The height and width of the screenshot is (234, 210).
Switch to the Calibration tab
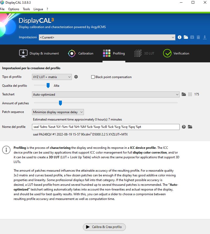[81, 53]
